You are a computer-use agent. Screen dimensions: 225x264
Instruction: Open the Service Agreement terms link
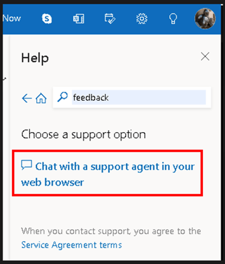pos(71,245)
